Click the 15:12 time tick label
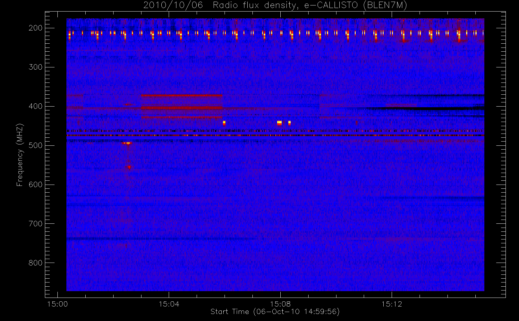The image size is (519, 321). point(392,304)
